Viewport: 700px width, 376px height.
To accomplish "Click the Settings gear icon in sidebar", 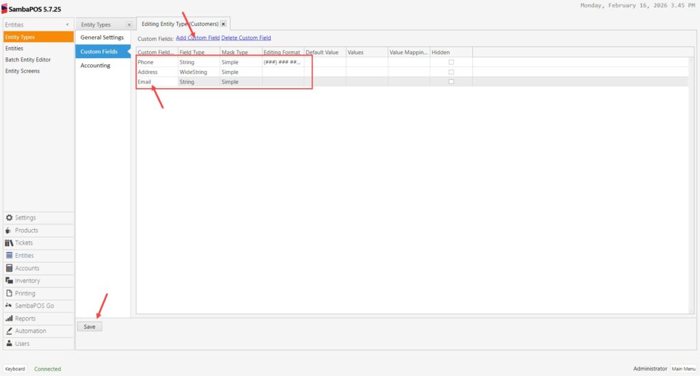I will pos(10,218).
